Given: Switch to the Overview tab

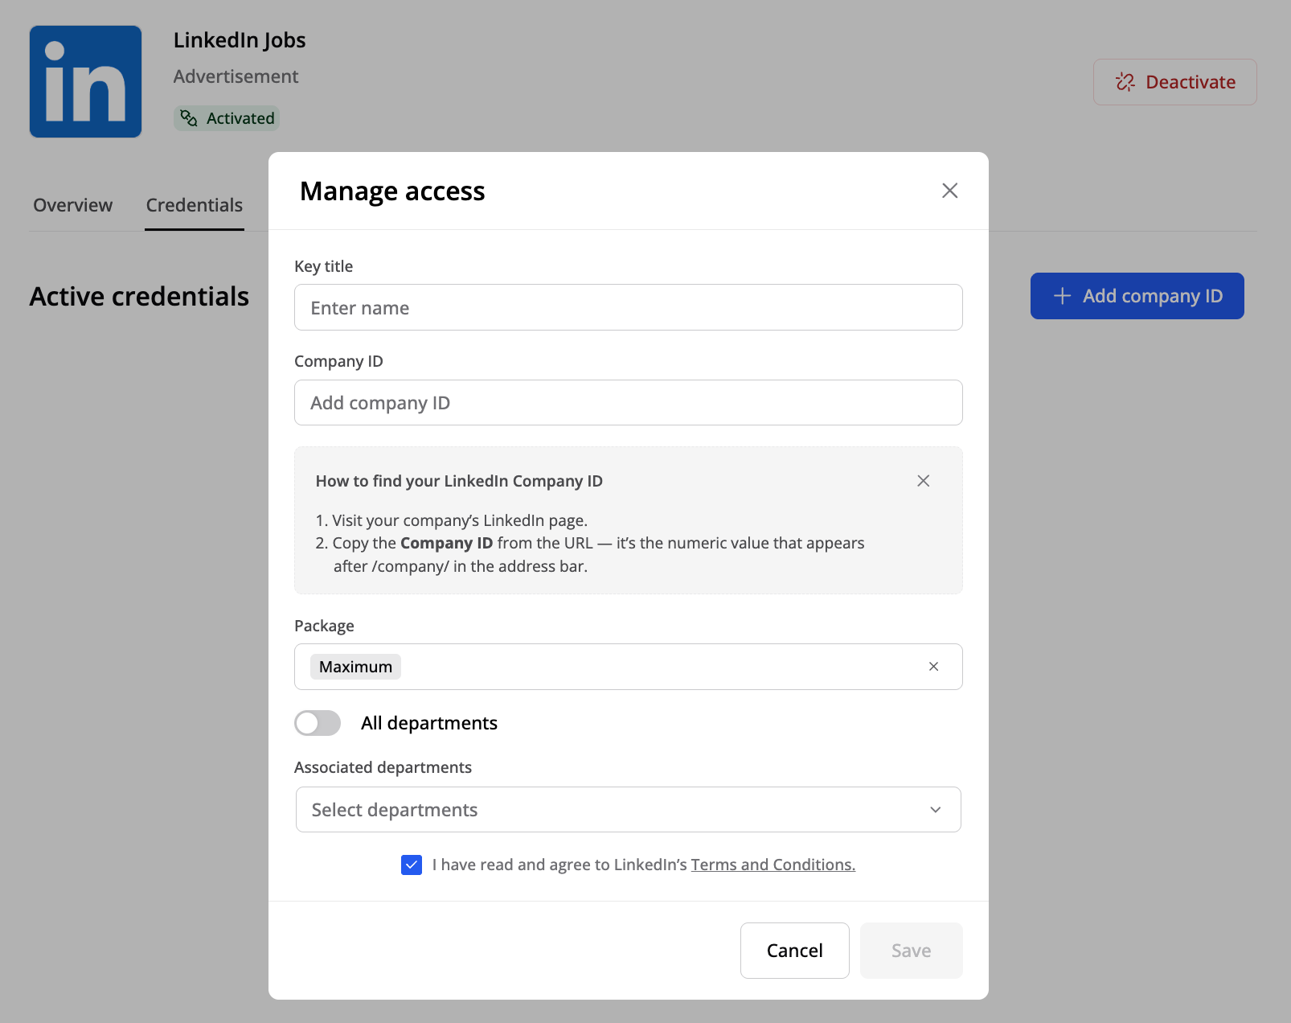Looking at the screenshot, I should coord(73,205).
